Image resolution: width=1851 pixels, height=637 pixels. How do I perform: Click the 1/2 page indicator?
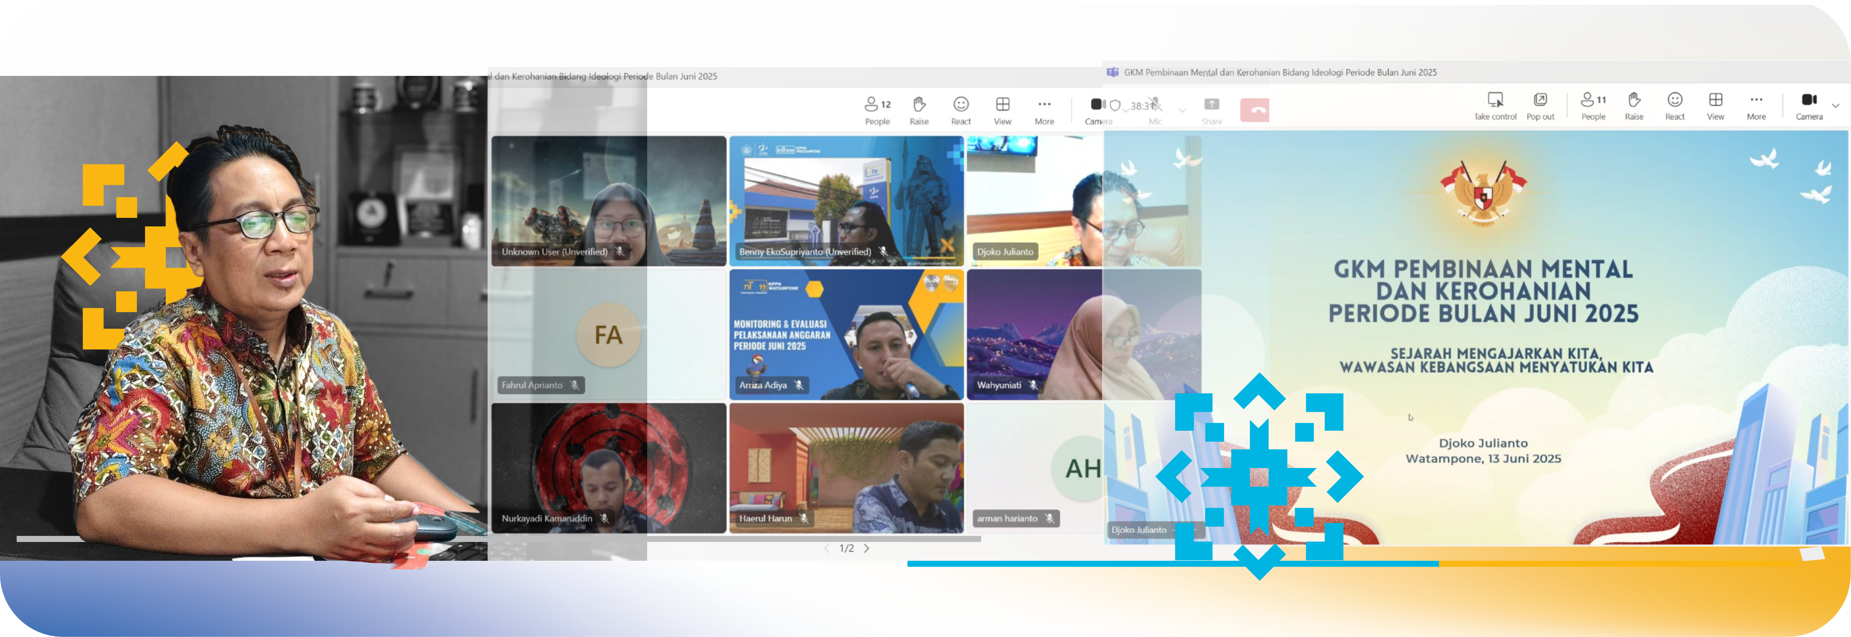coord(846,548)
